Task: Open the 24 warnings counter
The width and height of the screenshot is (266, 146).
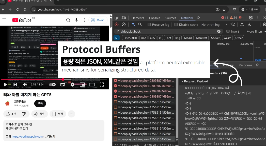Action: point(233,18)
